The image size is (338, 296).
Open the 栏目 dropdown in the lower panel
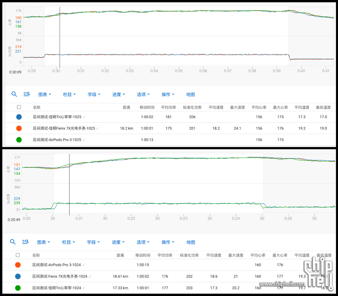point(68,242)
